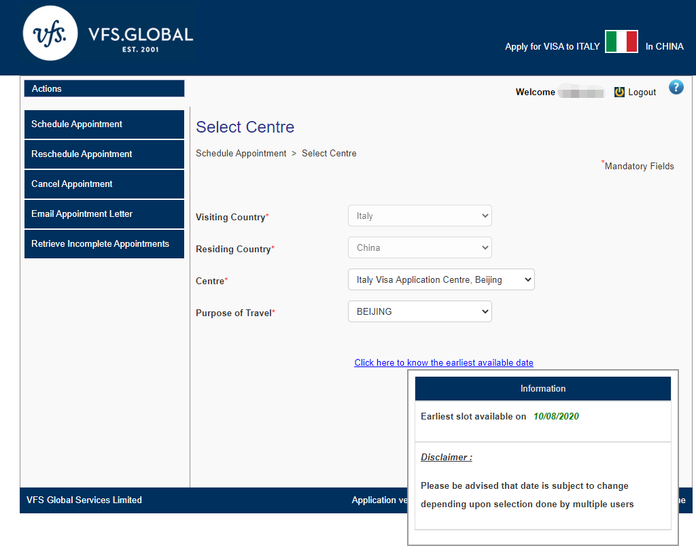Click the Welcome label

pos(536,92)
